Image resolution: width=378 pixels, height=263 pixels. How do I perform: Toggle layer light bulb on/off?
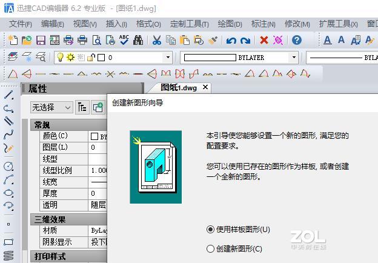(59, 58)
